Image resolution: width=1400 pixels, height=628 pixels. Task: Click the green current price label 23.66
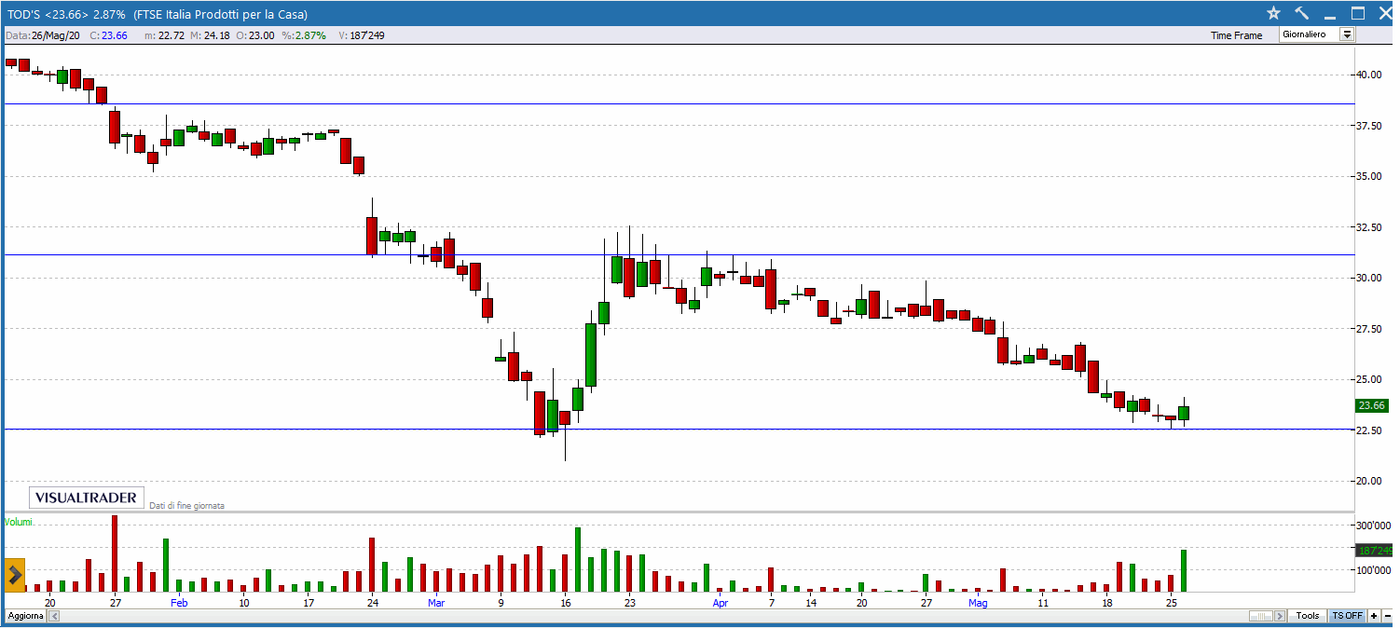pyautogui.click(x=1372, y=405)
